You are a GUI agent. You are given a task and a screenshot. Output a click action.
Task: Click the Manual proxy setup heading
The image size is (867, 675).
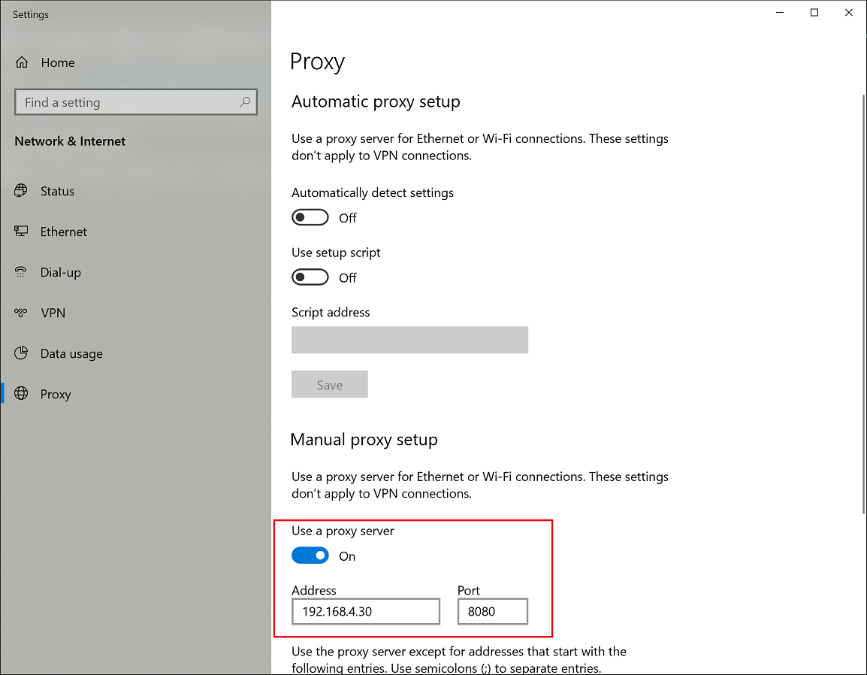pyautogui.click(x=364, y=439)
